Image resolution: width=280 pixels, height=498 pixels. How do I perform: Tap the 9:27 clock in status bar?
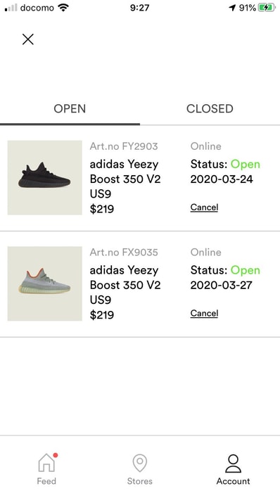(140, 8)
